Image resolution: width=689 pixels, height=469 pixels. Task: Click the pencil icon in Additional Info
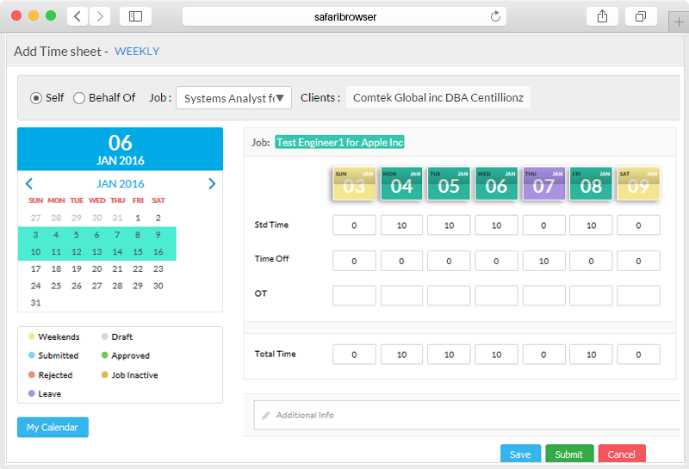click(x=265, y=416)
